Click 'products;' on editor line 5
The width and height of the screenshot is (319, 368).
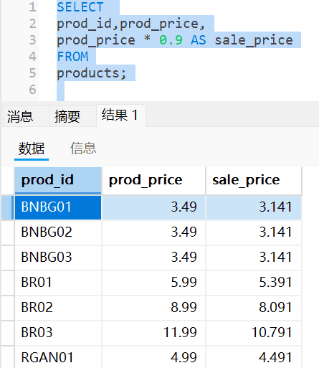coord(92,73)
